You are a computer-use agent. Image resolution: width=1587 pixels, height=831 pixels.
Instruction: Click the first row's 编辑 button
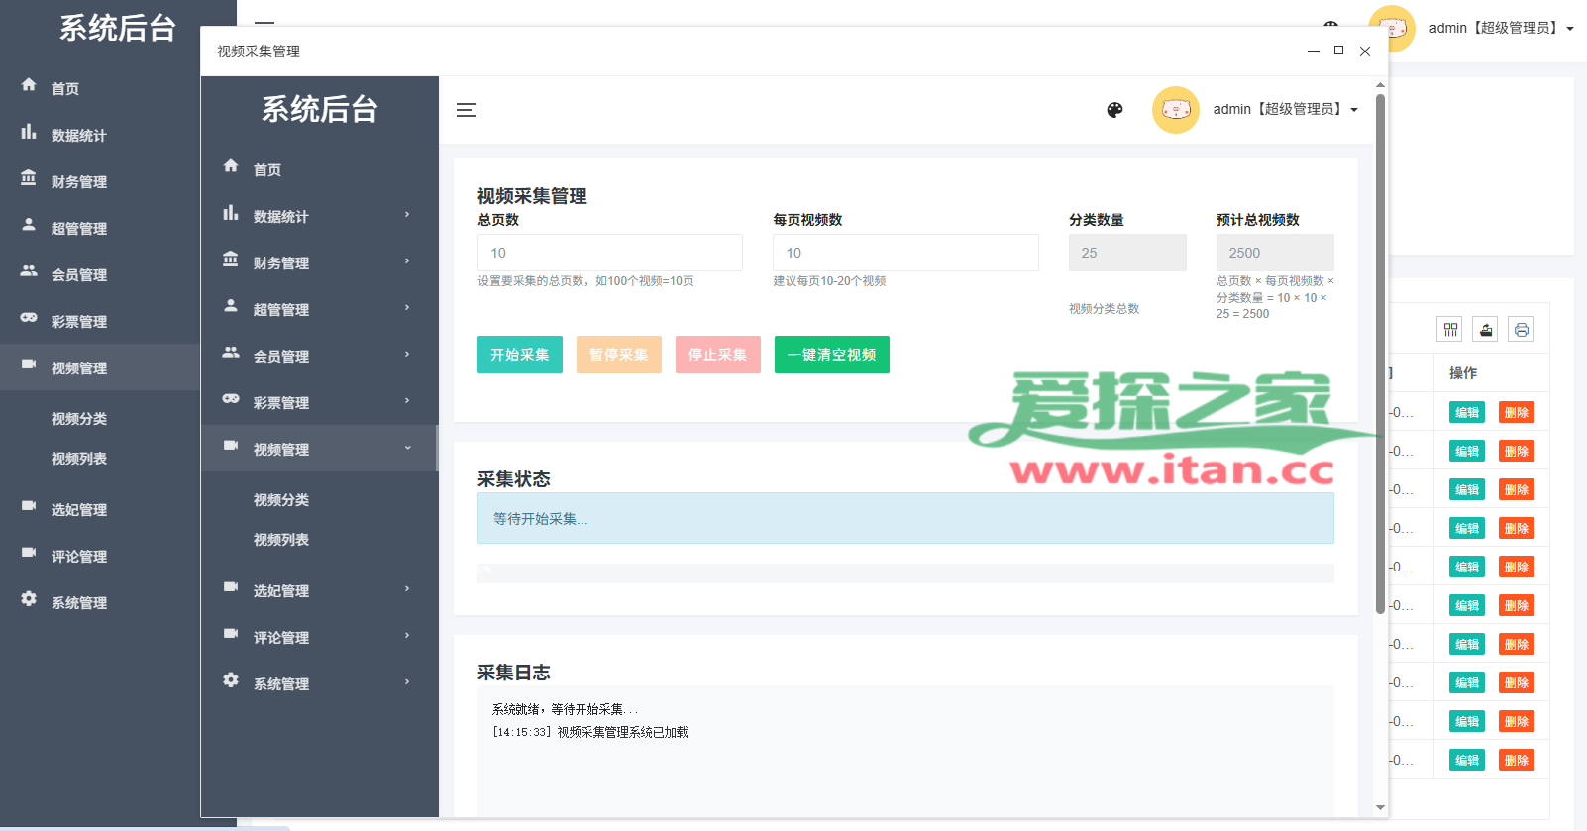(x=1466, y=413)
